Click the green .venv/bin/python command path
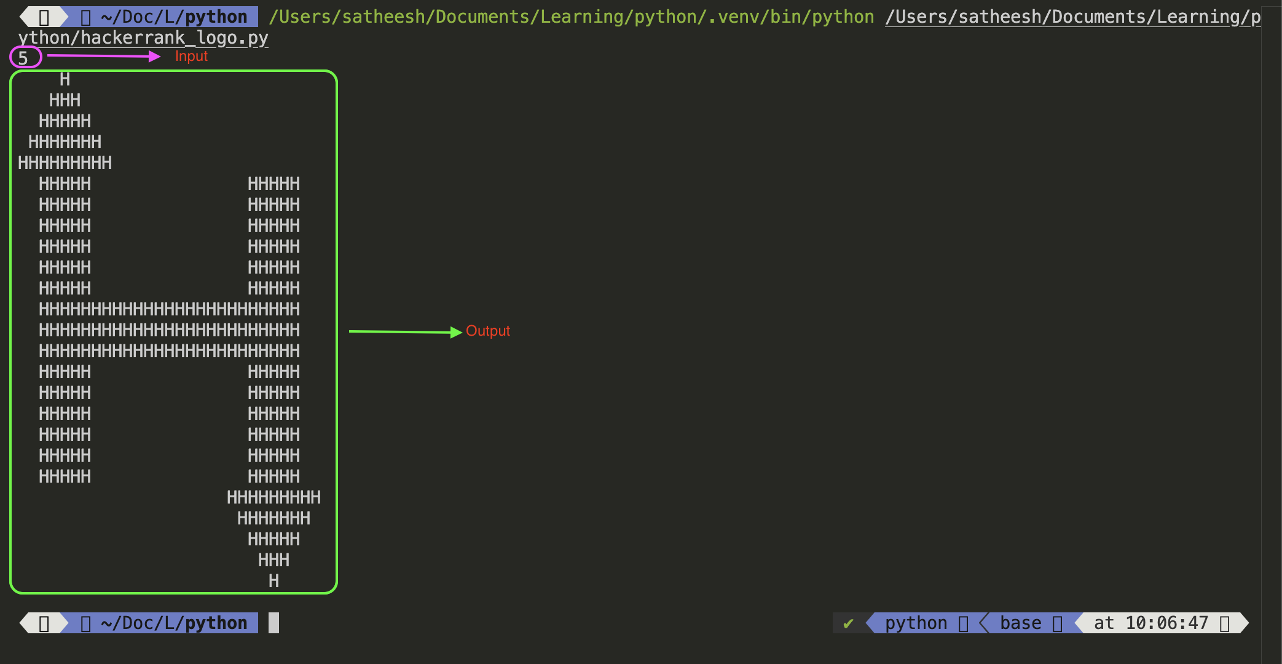 pos(571,17)
